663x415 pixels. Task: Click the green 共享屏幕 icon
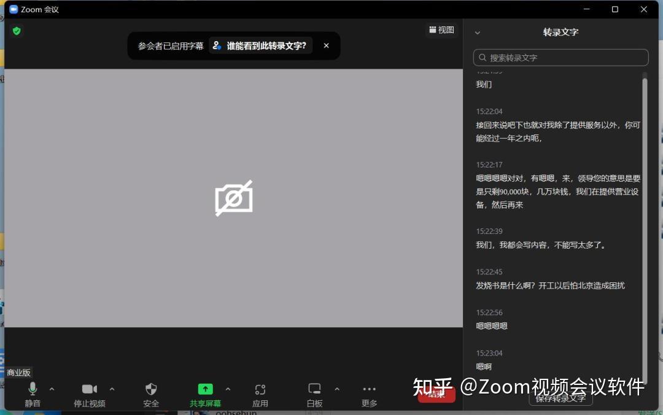point(206,389)
